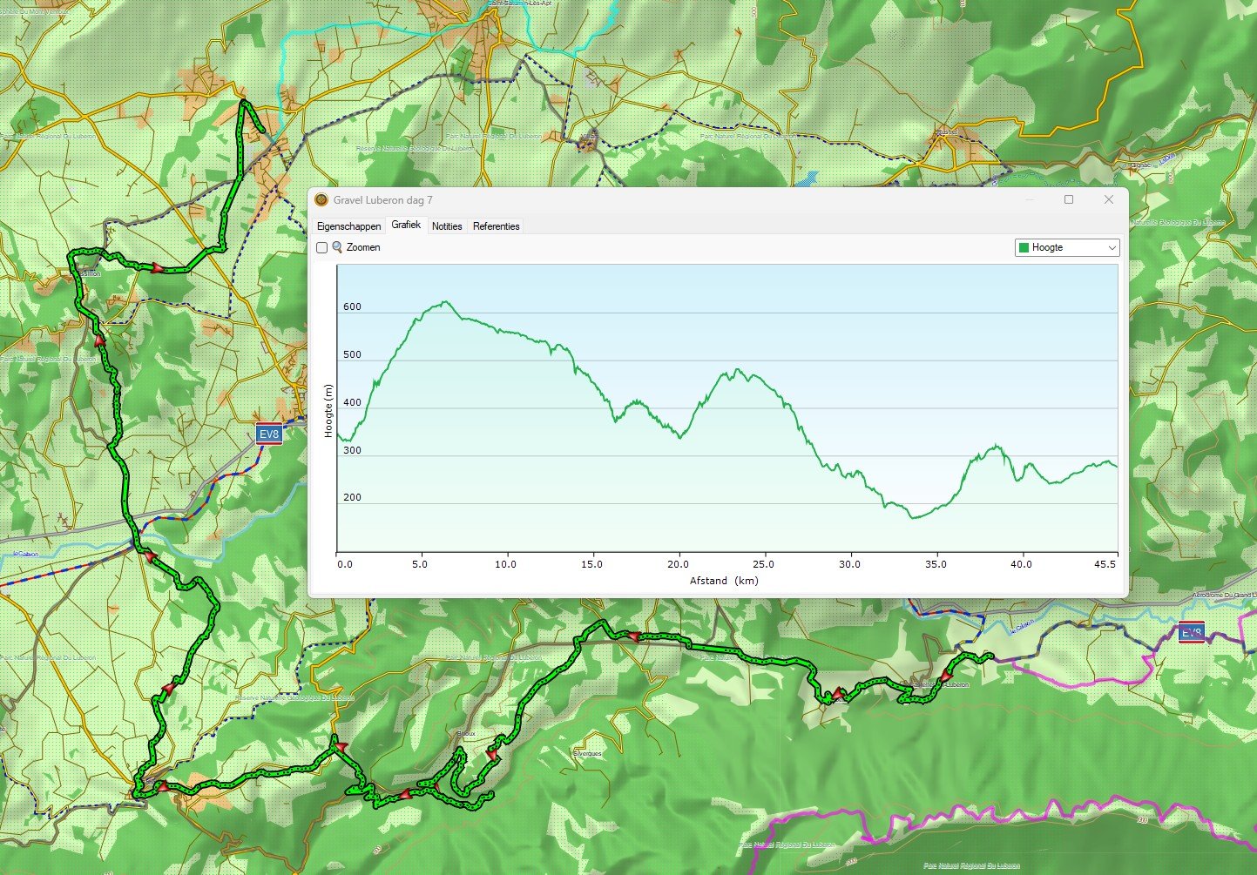Click the magnifier icon beside Zoomen
Viewport: 1257px width, 875px height.
tap(337, 248)
